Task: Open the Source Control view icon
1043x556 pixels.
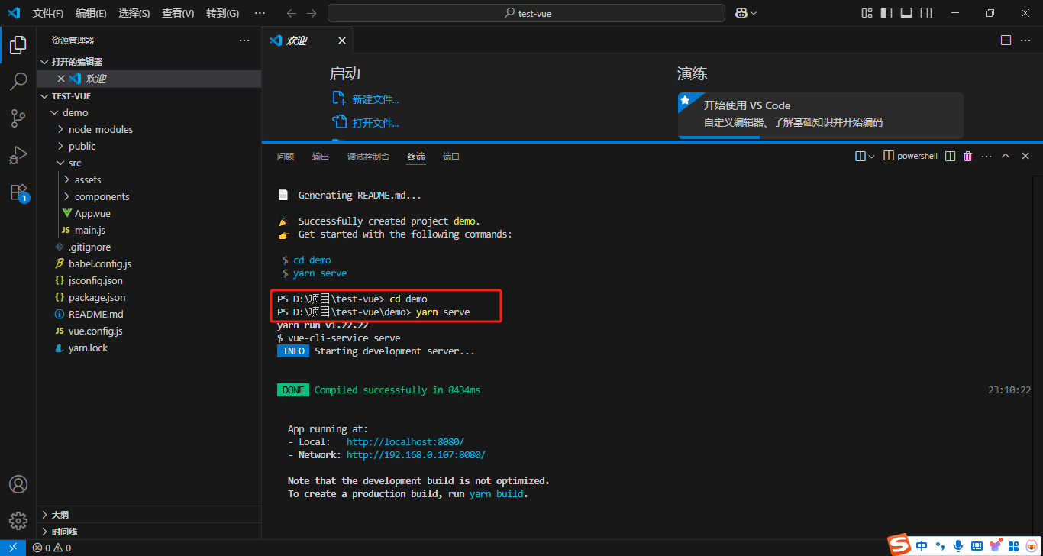Action: [18, 118]
